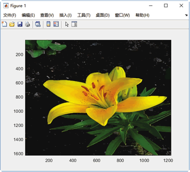Screen dimensions: 190x172
Task: Insert a colorbar from the toolbar
Action: (x=48, y=24)
